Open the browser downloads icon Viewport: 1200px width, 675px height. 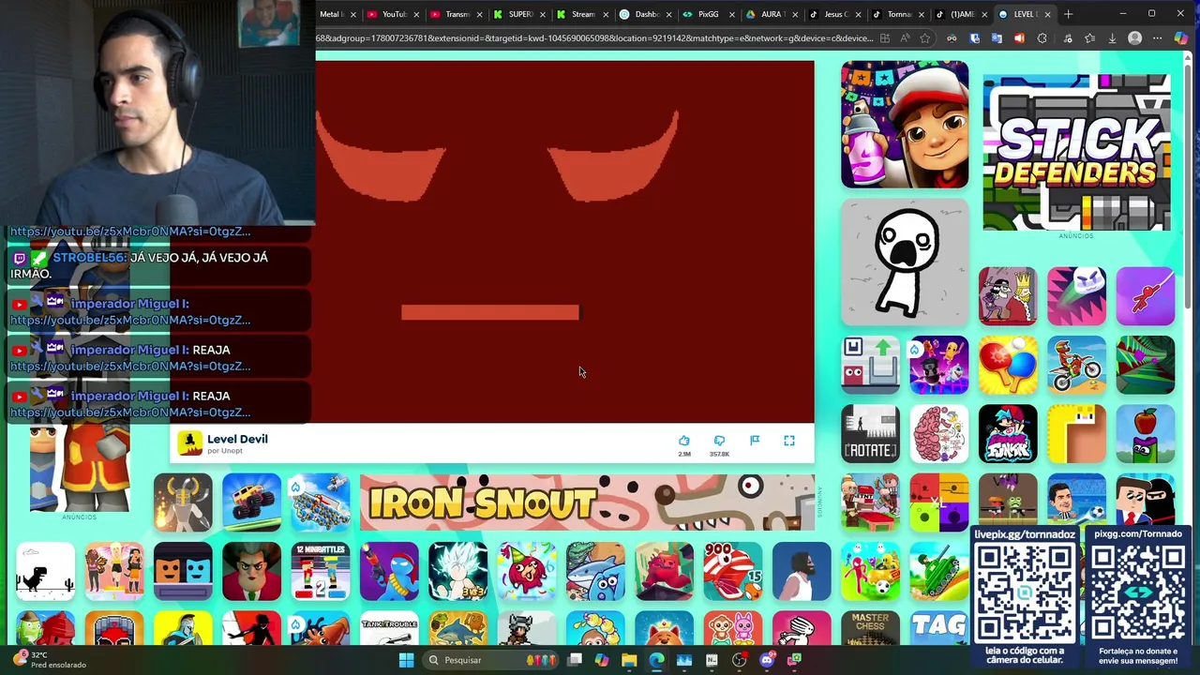1112,38
